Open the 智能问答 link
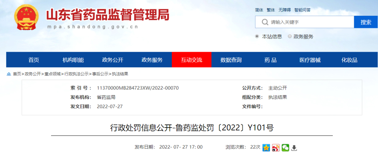The width and height of the screenshot is (378, 152). [302, 10]
